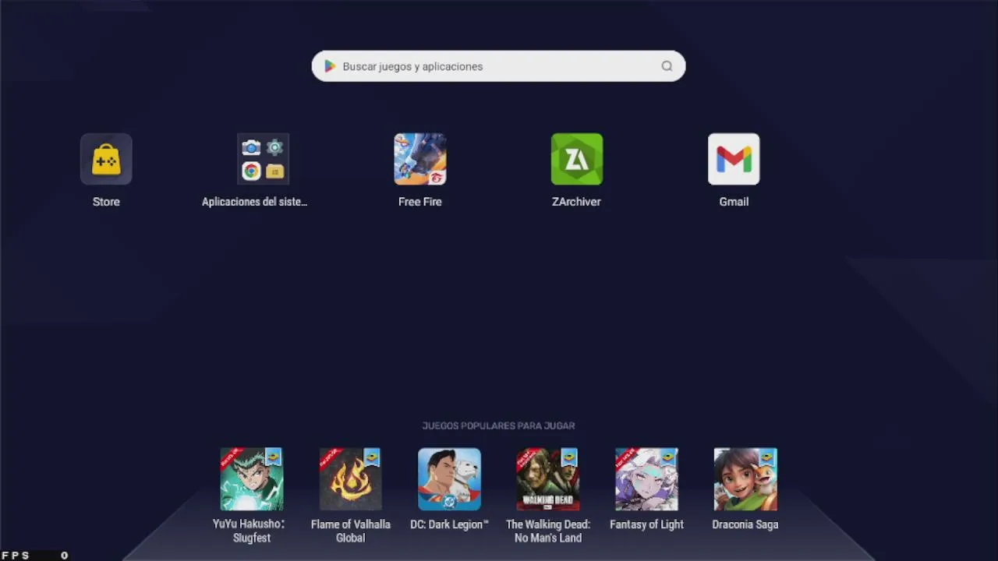Click the Aplicaciones del siste... label
The height and width of the screenshot is (561, 998).
254,202
